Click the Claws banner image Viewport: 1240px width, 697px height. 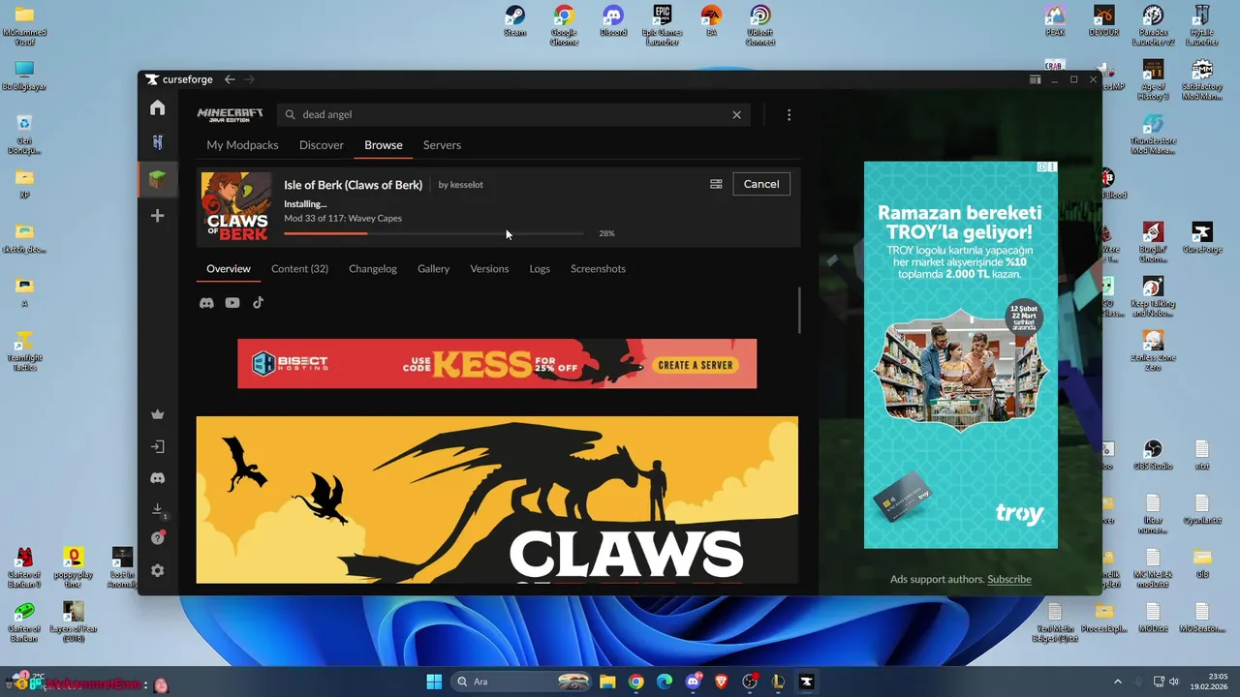(x=497, y=500)
